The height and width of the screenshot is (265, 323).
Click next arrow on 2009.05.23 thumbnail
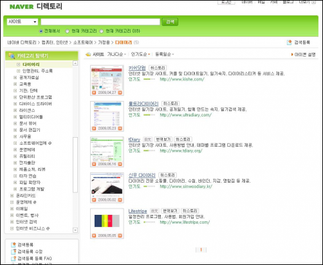[x=120, y=129]
